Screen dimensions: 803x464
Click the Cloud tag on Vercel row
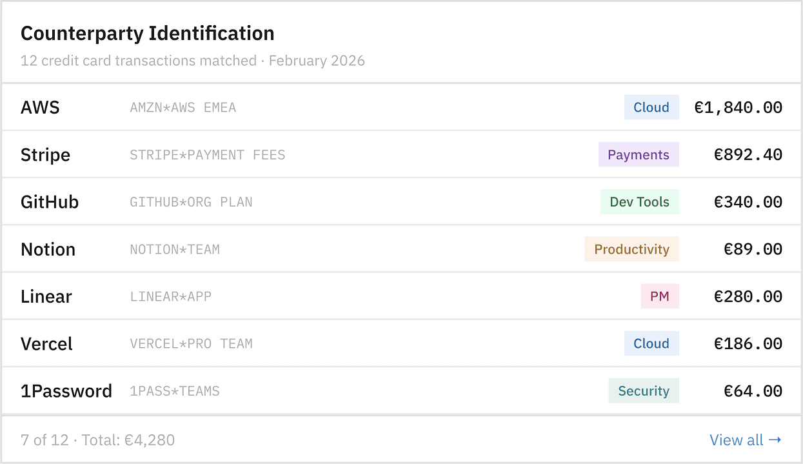point(651,344)
